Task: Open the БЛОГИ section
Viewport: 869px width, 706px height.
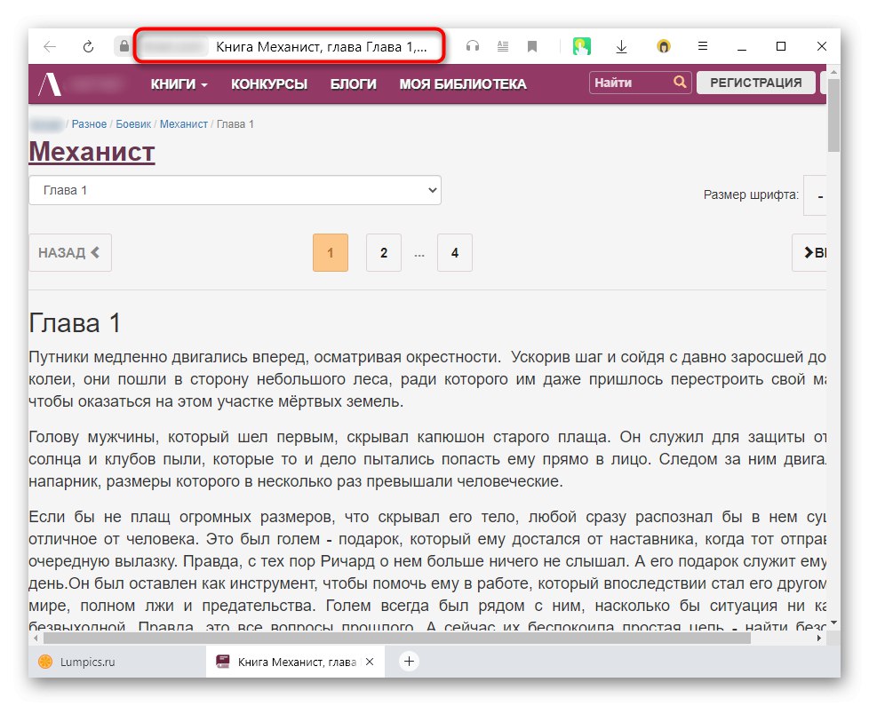Action: click(354, 83)
